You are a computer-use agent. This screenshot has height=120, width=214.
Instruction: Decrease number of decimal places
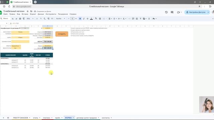click(x=44, y=19)
